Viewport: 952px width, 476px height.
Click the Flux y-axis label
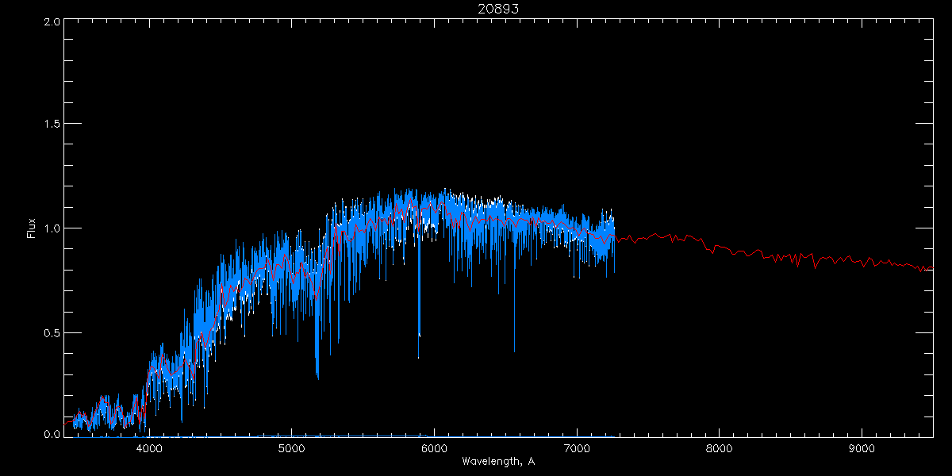click(32, 228)
